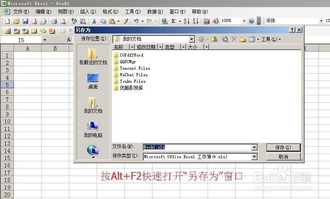Select the Youku Files folder
Image resolution: width=330 pixels, height=199 pixels.
pos(129,81)
